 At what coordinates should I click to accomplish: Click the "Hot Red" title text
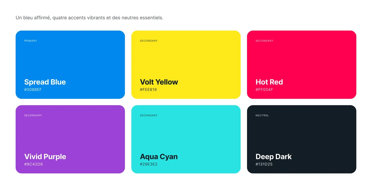click(x=269, y=82)
